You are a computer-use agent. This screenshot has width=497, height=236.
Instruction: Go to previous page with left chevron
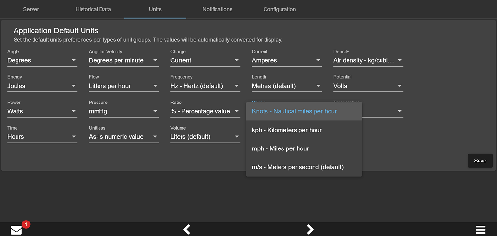point(187,229)
